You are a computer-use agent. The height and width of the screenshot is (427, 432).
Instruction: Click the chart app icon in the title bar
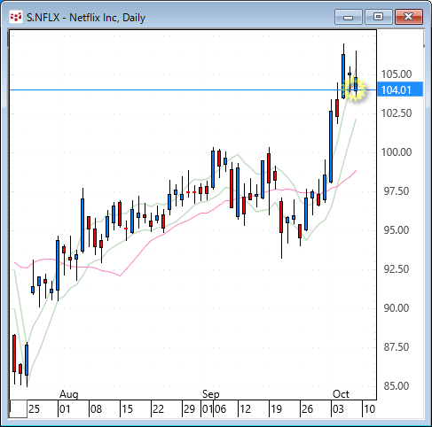16,17
